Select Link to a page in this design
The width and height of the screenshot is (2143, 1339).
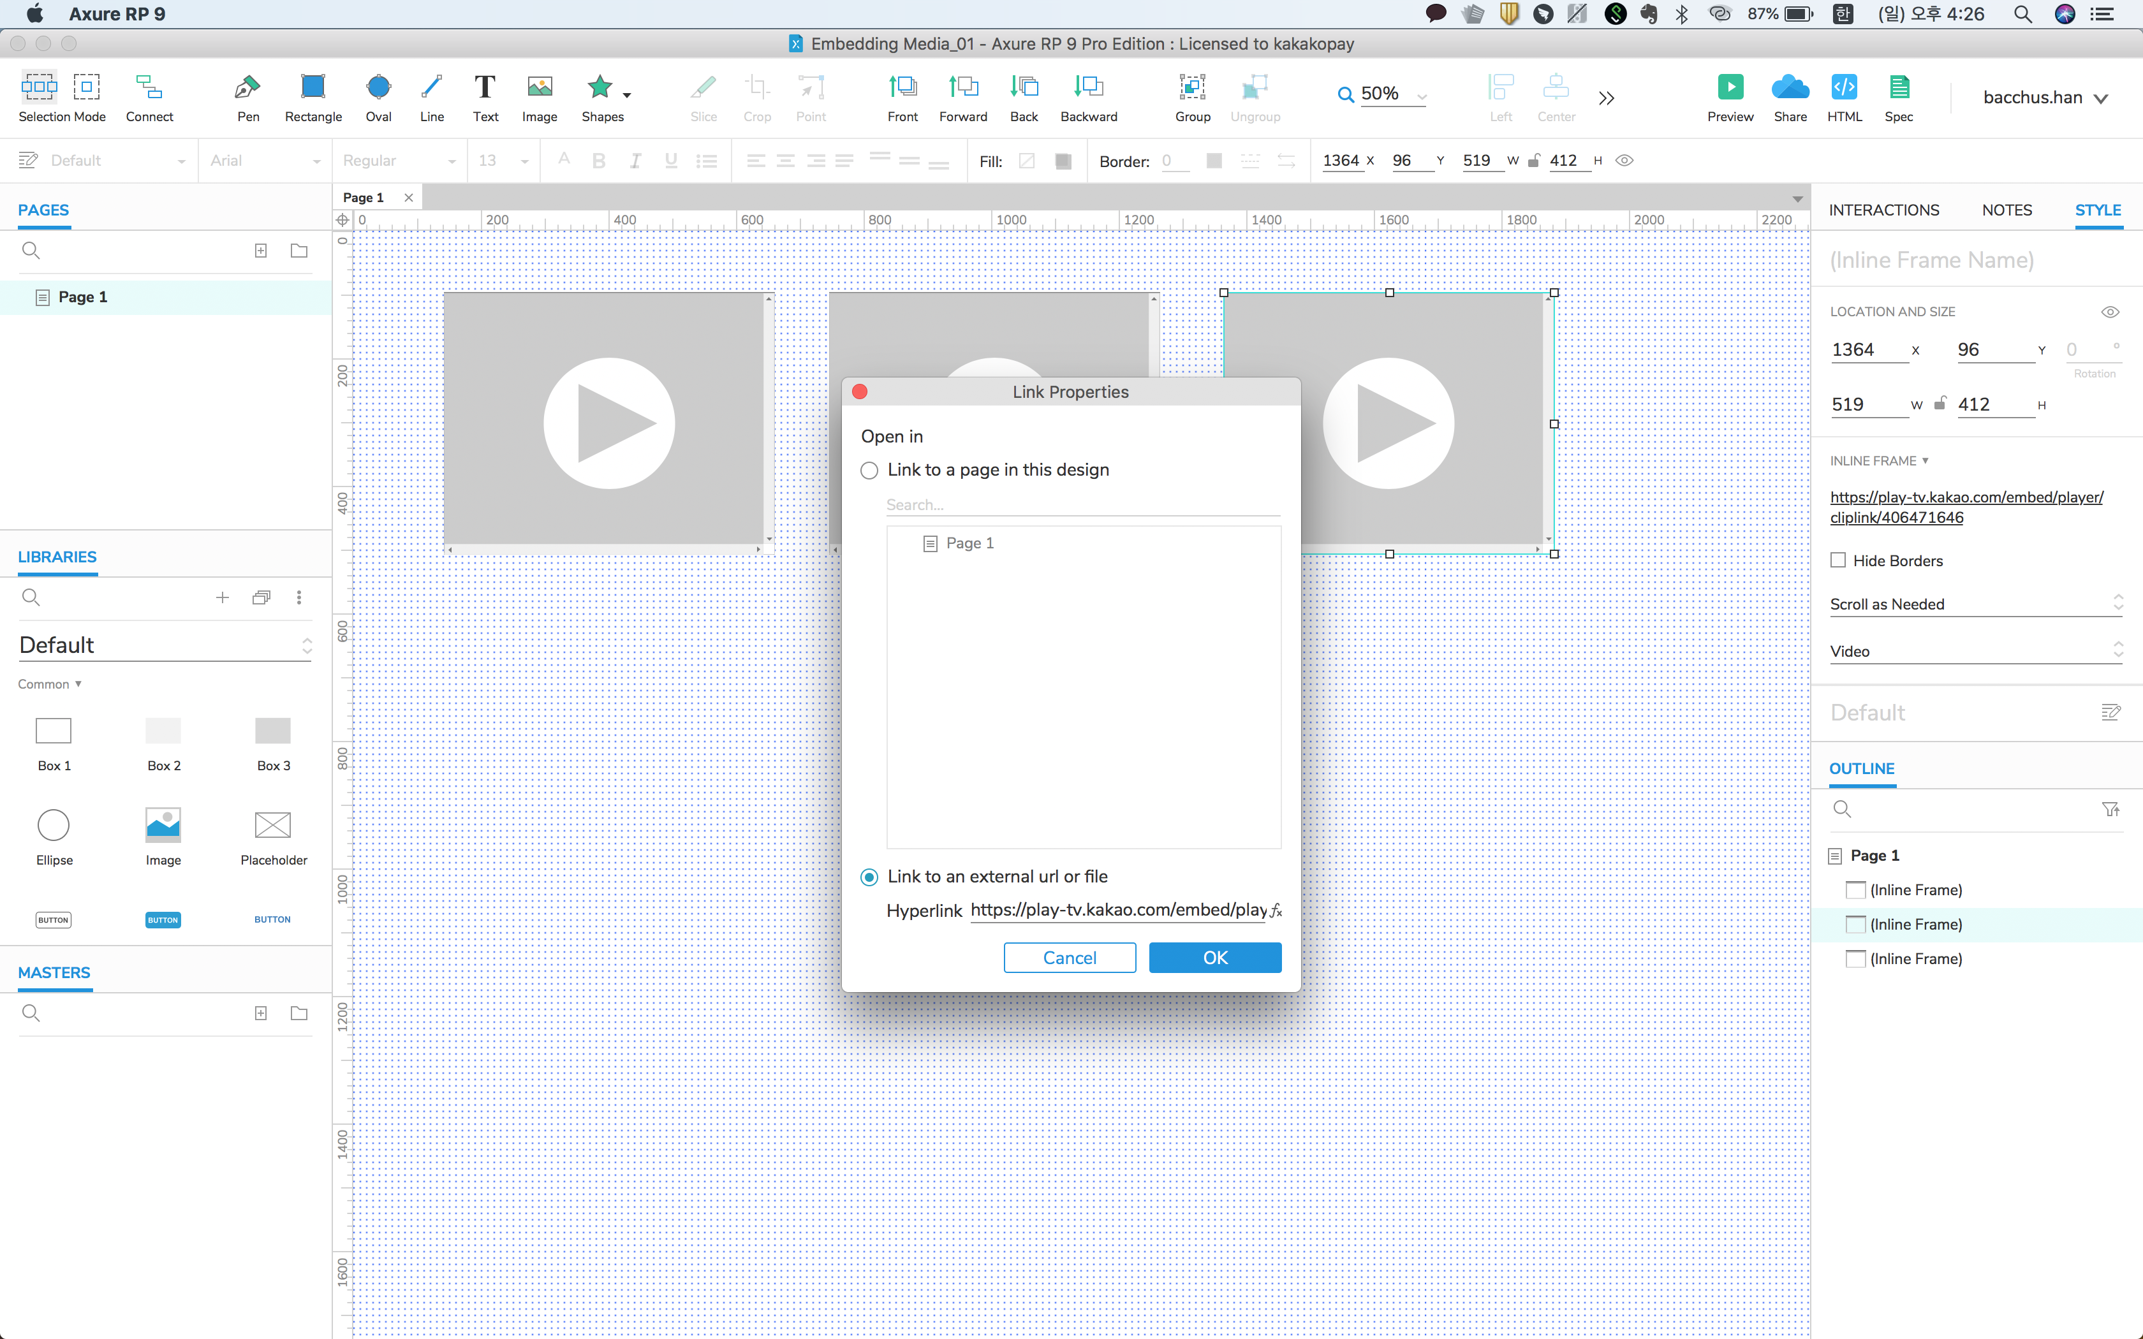[869, 471]
